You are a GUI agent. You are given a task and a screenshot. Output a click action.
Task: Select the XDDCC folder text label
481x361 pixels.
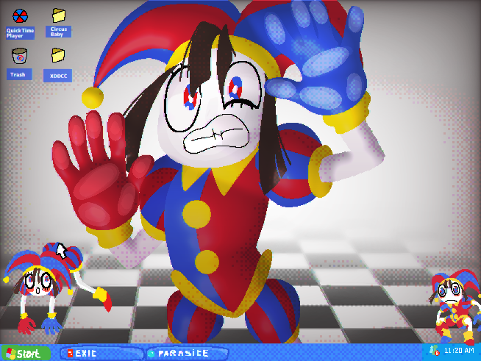(x=57, y=76)
